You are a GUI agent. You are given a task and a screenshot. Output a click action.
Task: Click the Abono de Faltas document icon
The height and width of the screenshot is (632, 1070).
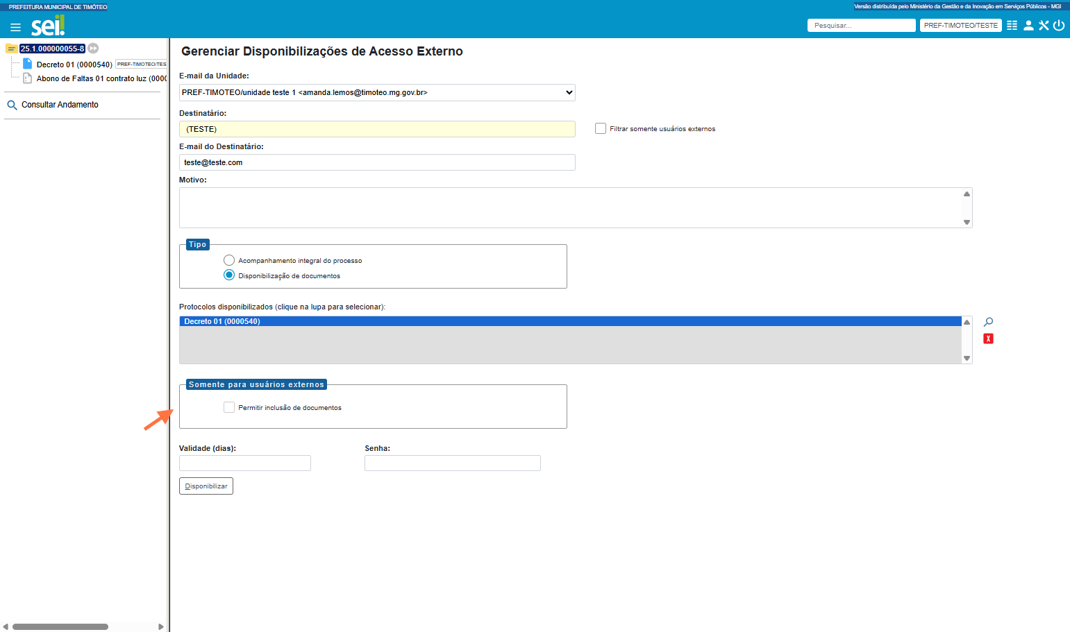pos(28,78)
